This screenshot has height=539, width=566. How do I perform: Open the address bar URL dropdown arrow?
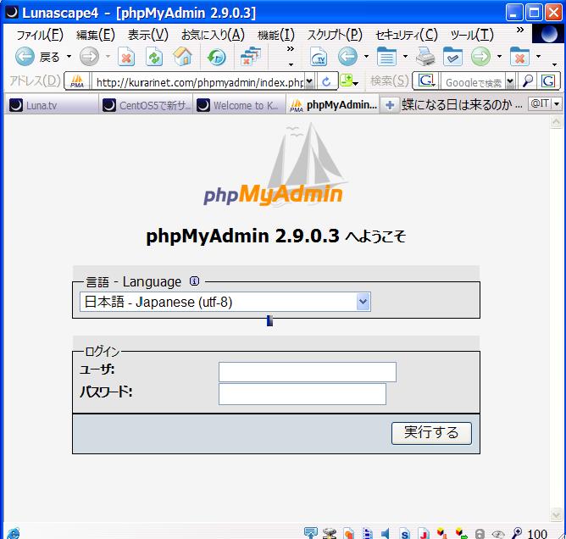tap(309, 82)
